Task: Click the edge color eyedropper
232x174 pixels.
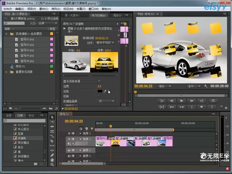Action: pos(105,91)
